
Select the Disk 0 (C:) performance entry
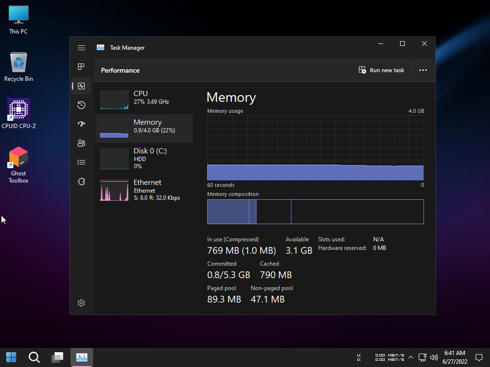pyautogui.click(x=144, y=158)
